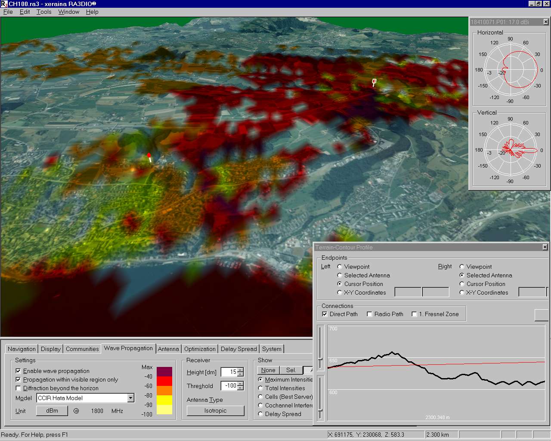Increase receiver Height with up arrow
Screen dimensions: 551x441
tap(240, 370)
